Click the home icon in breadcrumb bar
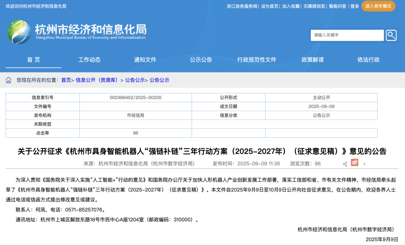The image size is (405, 245). click(9, 80)
